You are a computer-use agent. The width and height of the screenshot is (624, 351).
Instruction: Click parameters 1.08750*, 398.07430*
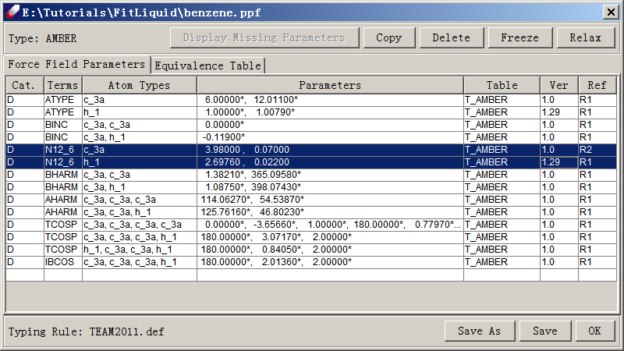(x=330, y=187)
